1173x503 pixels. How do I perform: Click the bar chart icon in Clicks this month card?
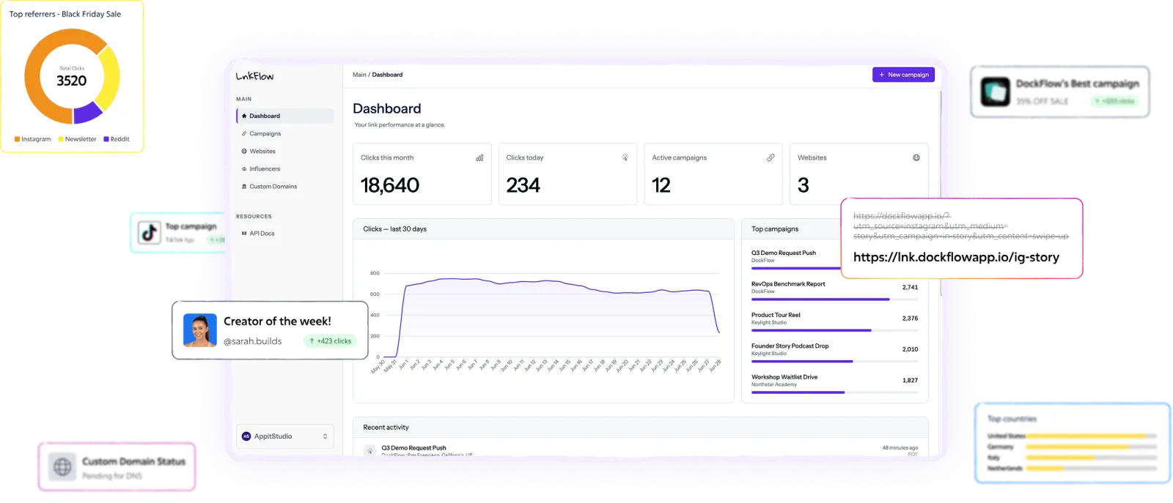tap(479, 157)
